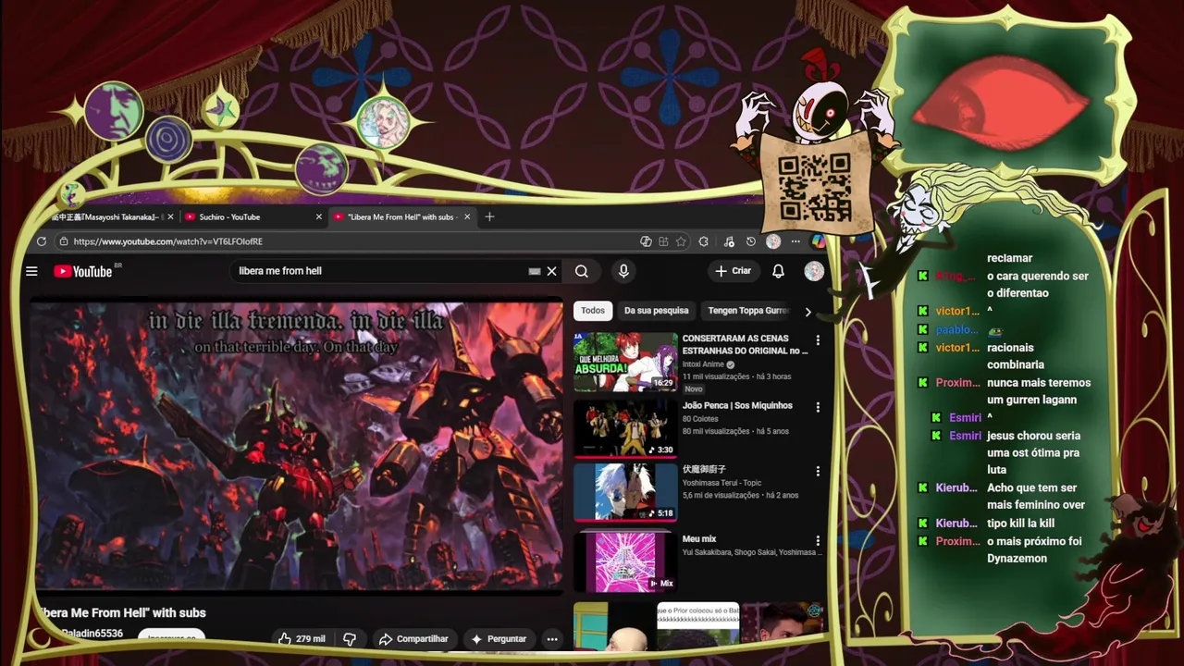Open the Copilot sidebar icon
Viewport: 1184px width, 666px height.
coord(819,241)
